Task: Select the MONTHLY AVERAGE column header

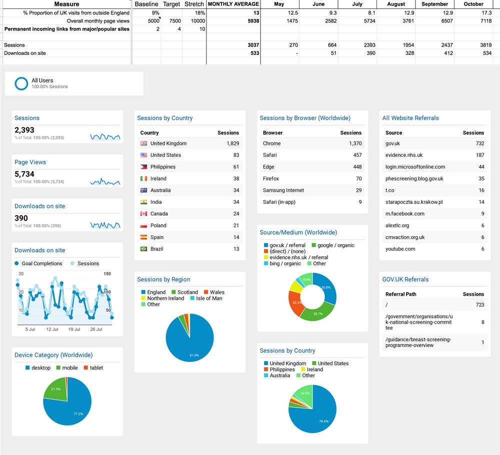Action: (x=233, y=4)
